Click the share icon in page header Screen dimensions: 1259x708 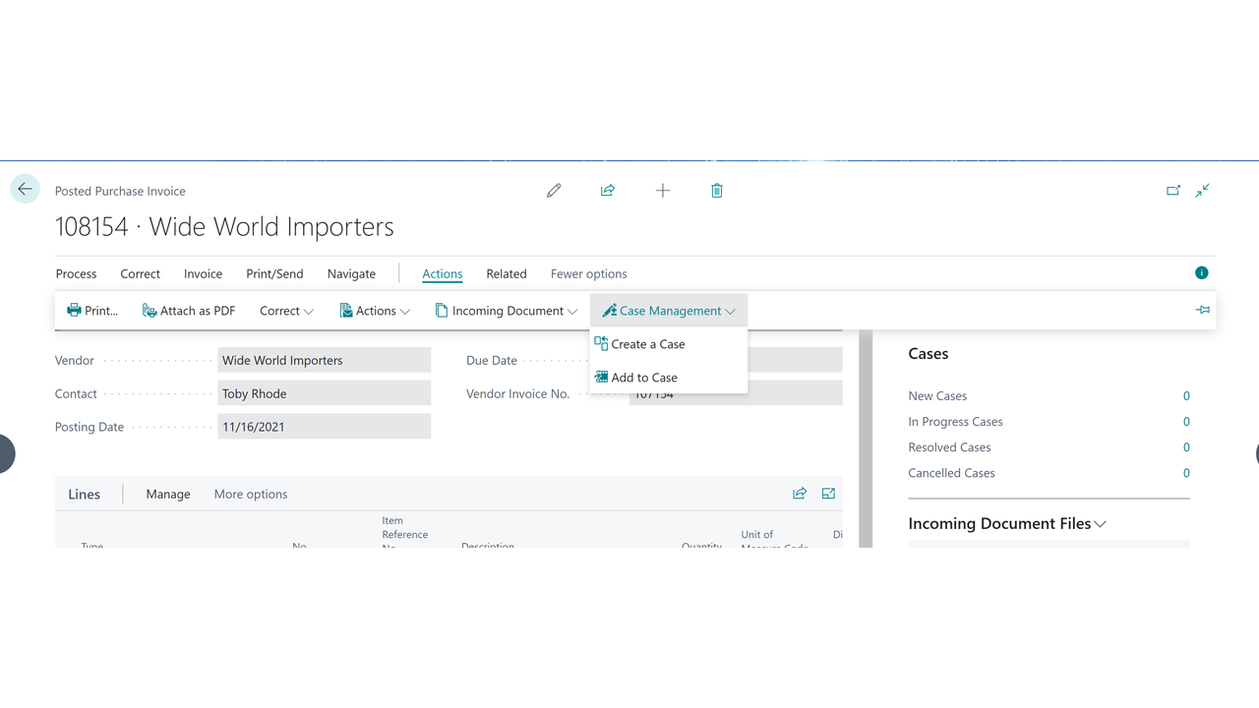click(608, 191)
